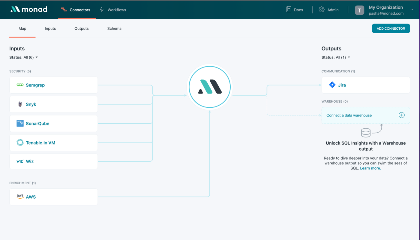Click the plus icon to connect a warehouse
The width and height of the screenshot is (420, 240).
401,115
